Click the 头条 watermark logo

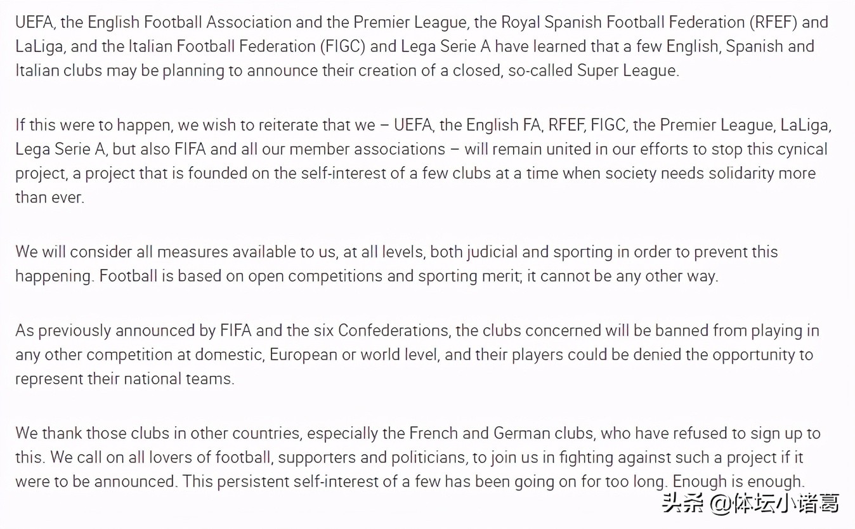682,504
